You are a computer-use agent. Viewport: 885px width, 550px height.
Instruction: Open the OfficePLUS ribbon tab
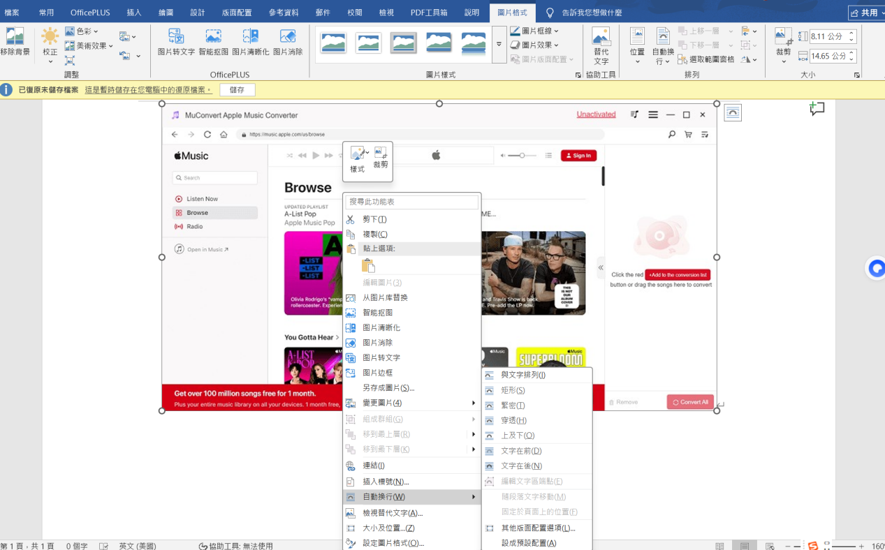tap(91, 13)
